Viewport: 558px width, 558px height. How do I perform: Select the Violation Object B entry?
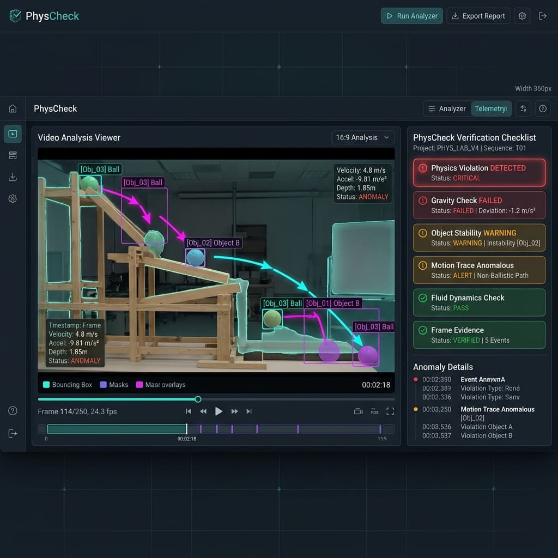pyautogui.click(x=467, y=435)
